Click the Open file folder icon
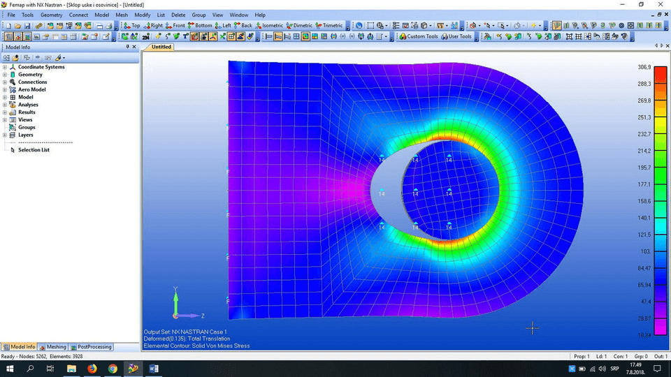671x377 pixels. pos(17,26)
